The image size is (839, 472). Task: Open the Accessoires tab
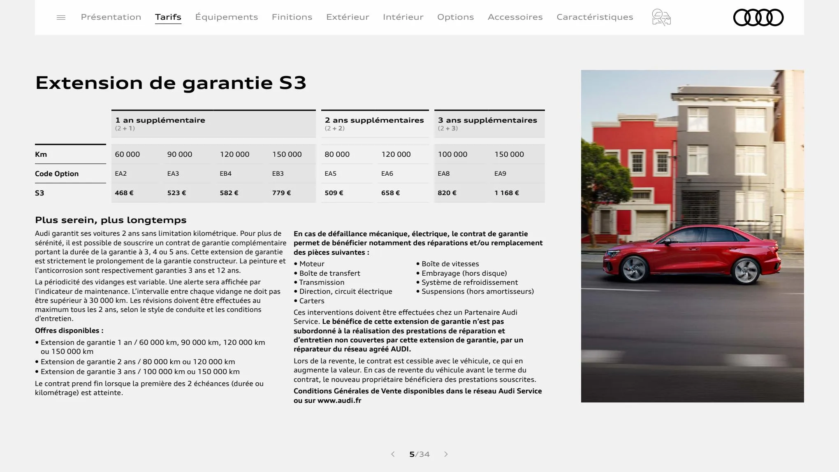click(515, 17)
